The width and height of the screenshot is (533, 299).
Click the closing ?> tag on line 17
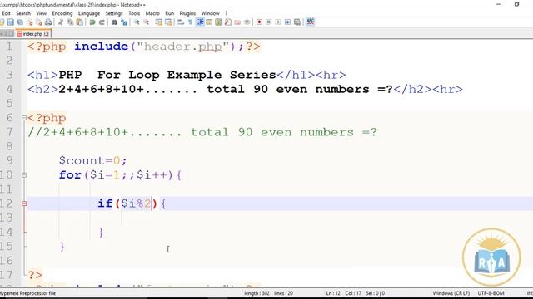[35, 275]
